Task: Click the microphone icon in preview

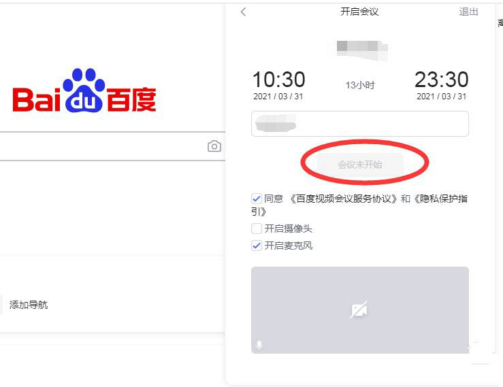Action: pos(259,345)
